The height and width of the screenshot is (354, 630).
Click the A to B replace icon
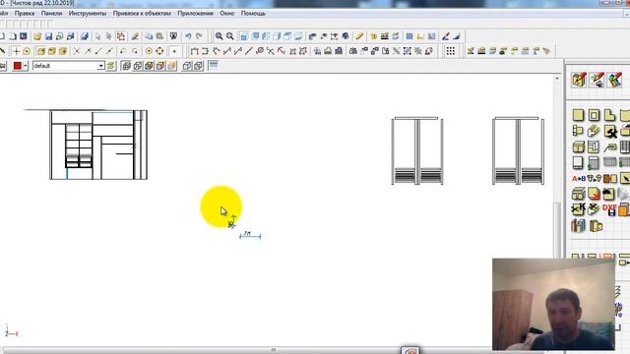click(x=579, y=179)
